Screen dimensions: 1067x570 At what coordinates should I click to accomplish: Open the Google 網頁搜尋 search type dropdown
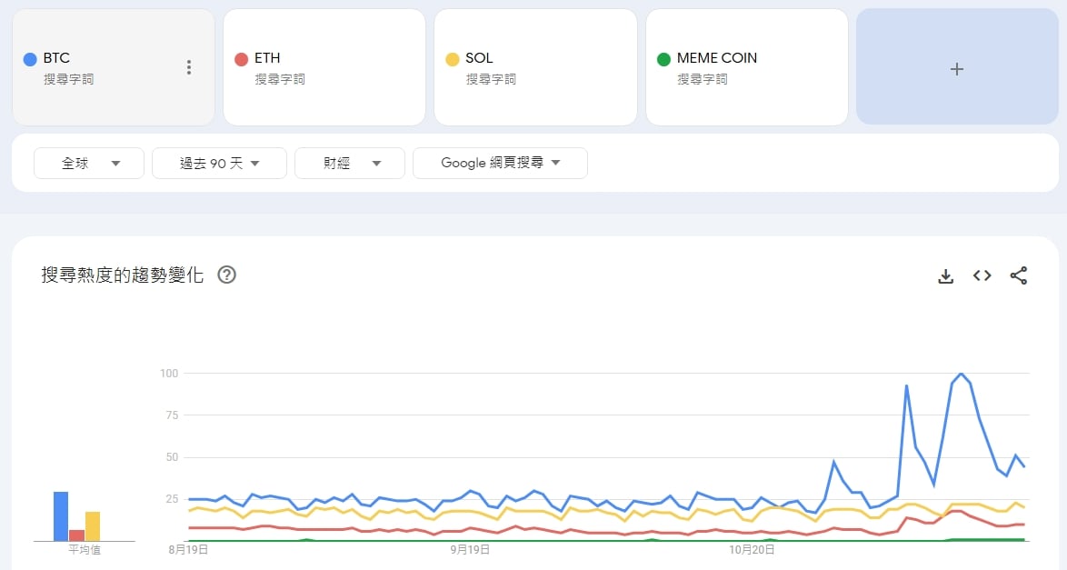tap(500, 164)
